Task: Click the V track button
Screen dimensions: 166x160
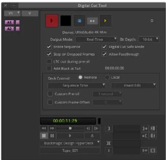Action: click(30, 13)
